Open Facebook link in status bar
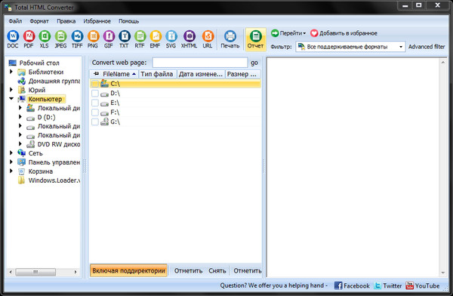The width and height of the screenshot is (453, 296). coord(352,285)
